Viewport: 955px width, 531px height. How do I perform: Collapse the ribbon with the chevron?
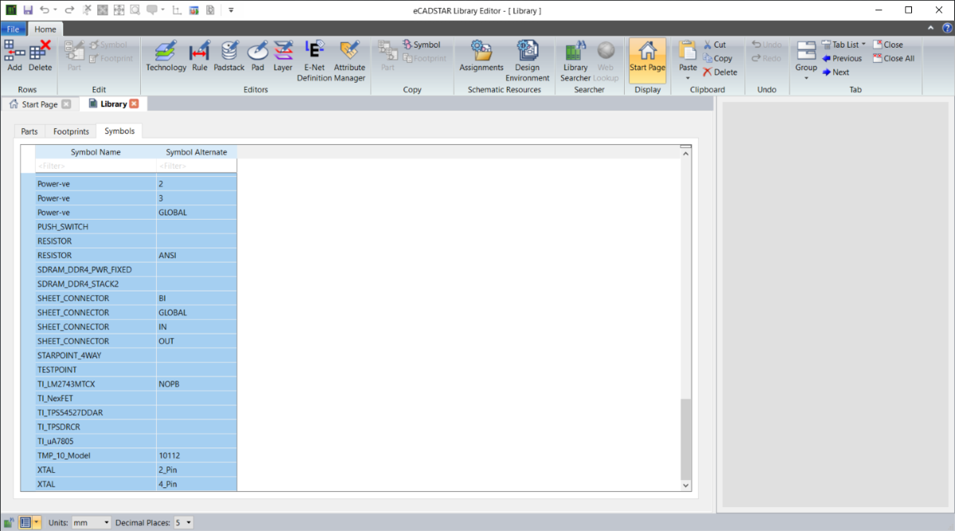(930, 29)
